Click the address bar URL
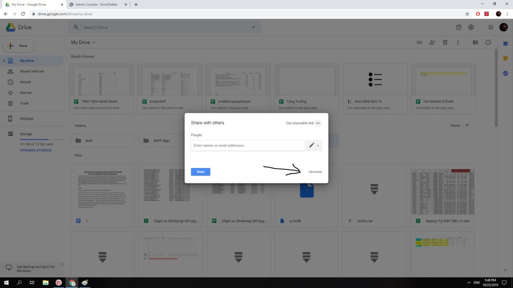Viewport: 513px width, 288px height. click(65, 14)
